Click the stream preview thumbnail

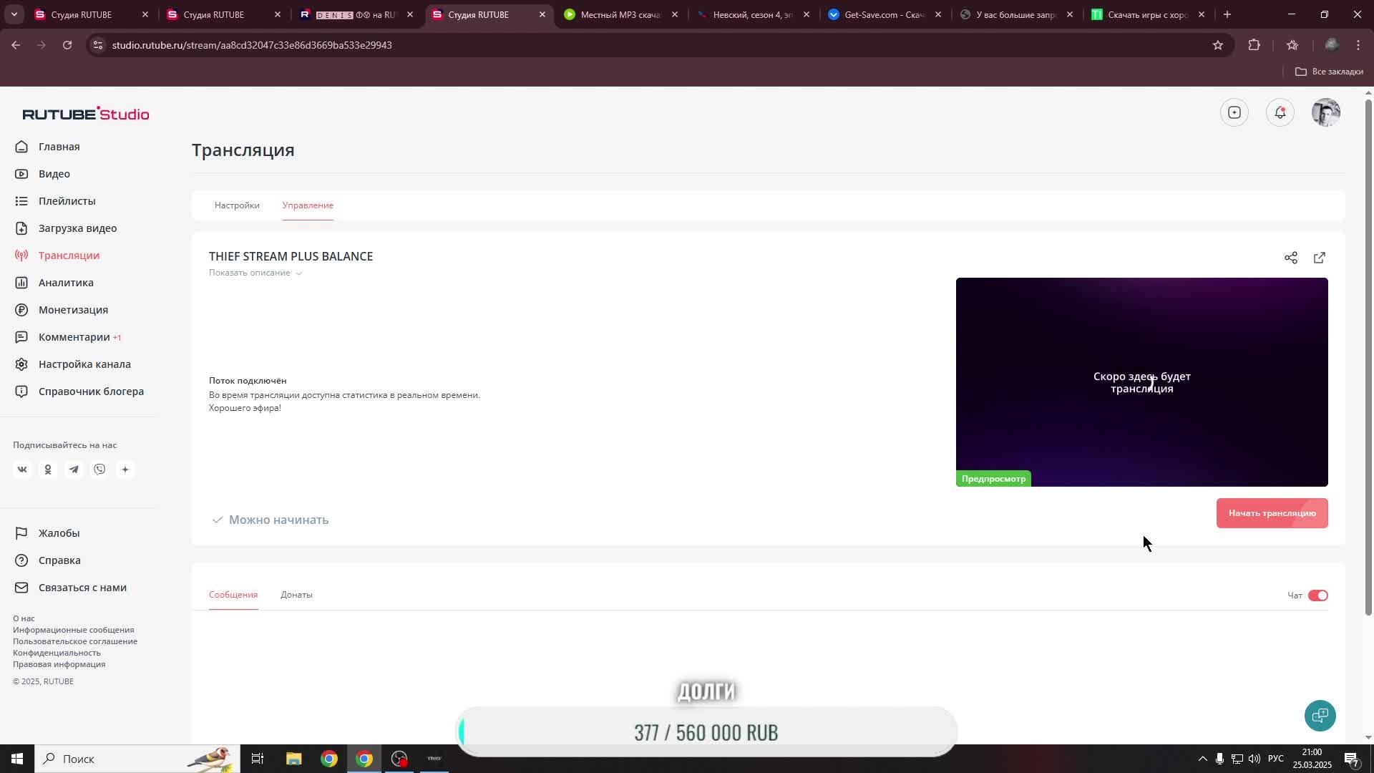(1141, 382)
